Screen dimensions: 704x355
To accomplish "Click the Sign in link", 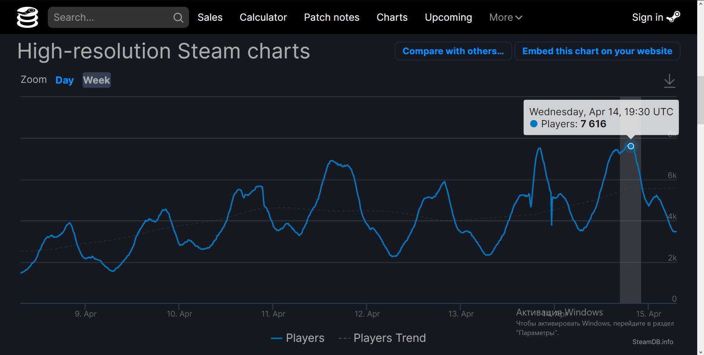I will [648, 17].
